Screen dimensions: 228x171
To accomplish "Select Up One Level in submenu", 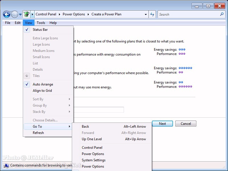I will [x=92, y=139].
